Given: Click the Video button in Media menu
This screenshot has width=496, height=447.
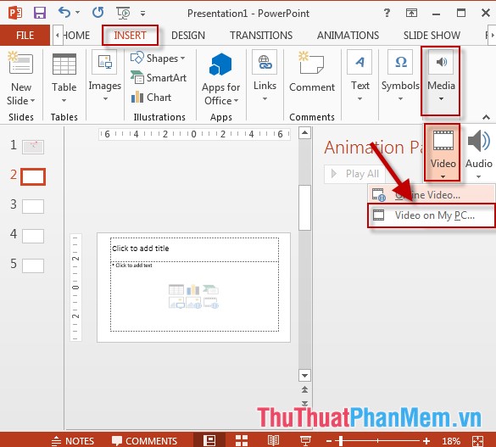Looking at the screenshot, I should (443, 153).
